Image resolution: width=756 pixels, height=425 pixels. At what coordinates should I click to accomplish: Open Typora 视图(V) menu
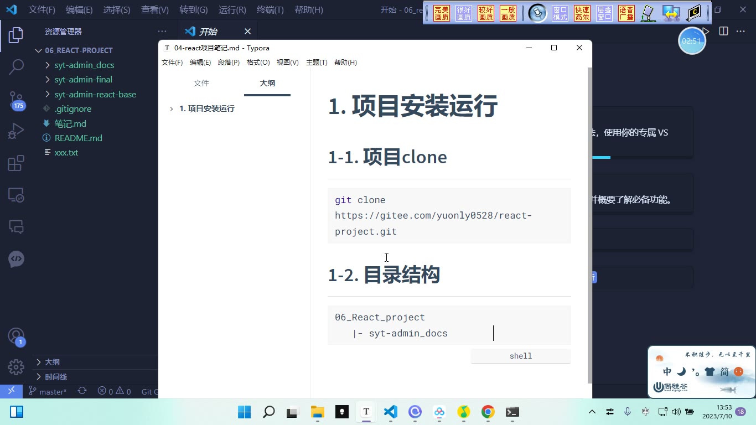pyautogui.click(x=287, y=63)
